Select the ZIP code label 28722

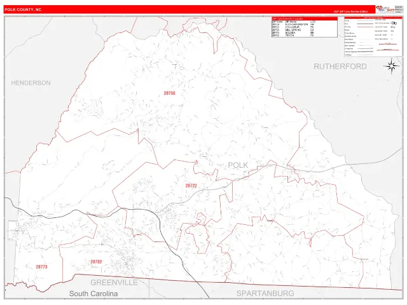[x=191, y=186]
